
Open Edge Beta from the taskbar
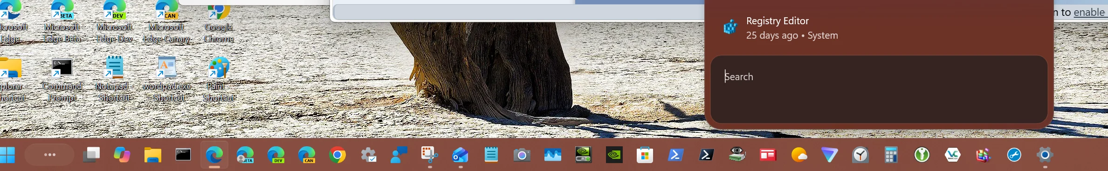(245, 155)
